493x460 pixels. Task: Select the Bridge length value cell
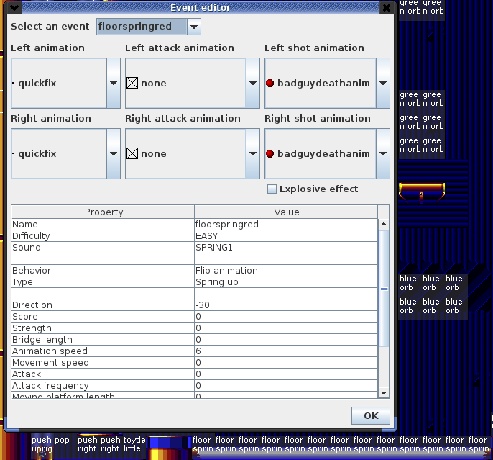[286, 339]
